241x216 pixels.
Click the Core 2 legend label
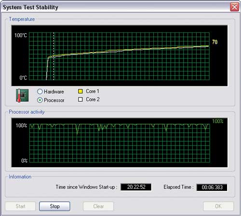(x=93, y=99)
